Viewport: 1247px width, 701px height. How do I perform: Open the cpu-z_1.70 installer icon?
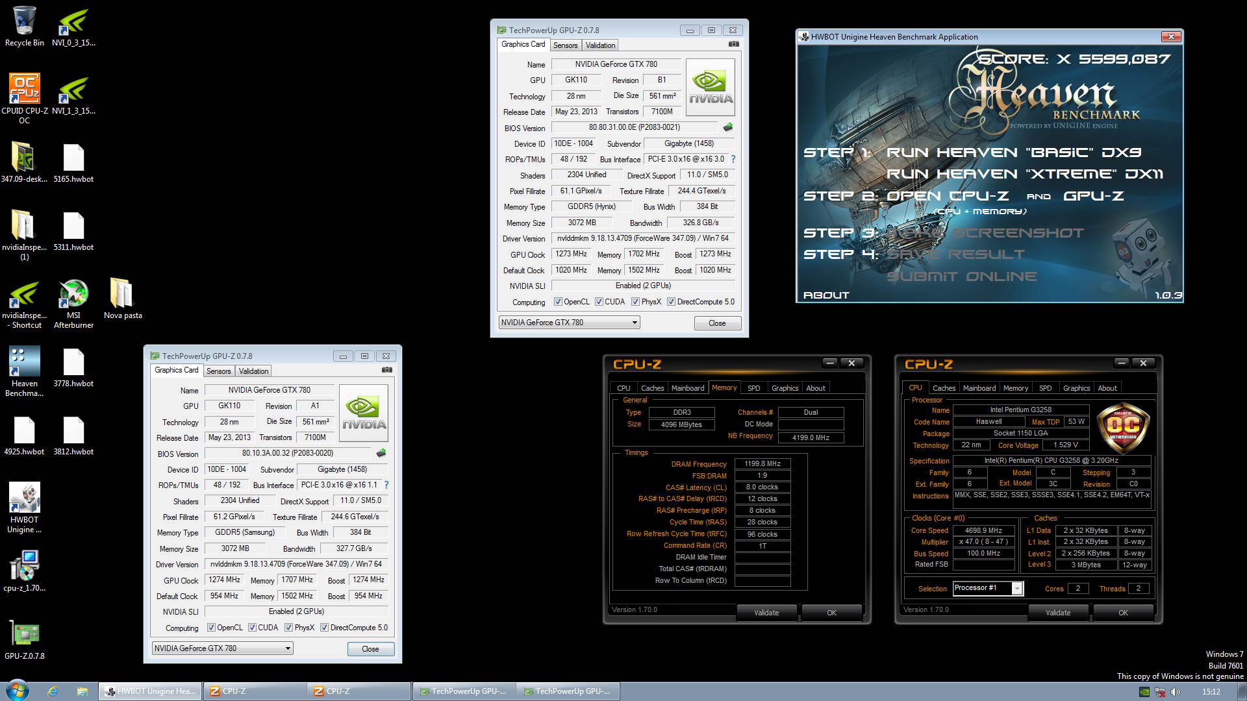[24, 571]
